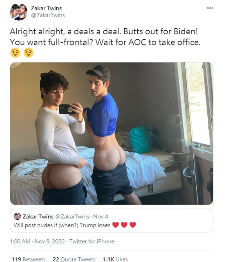Image resolution: width=227 pixels, height=262 pixels.
Task: Click the first red heart emoji in quoted tweet
Action: pyautogui.click(x=116, y=225)
